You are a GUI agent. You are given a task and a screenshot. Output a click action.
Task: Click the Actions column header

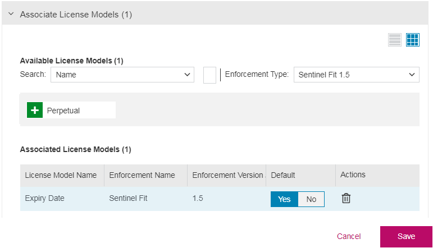pyautogui.click(x=353, y=175)
